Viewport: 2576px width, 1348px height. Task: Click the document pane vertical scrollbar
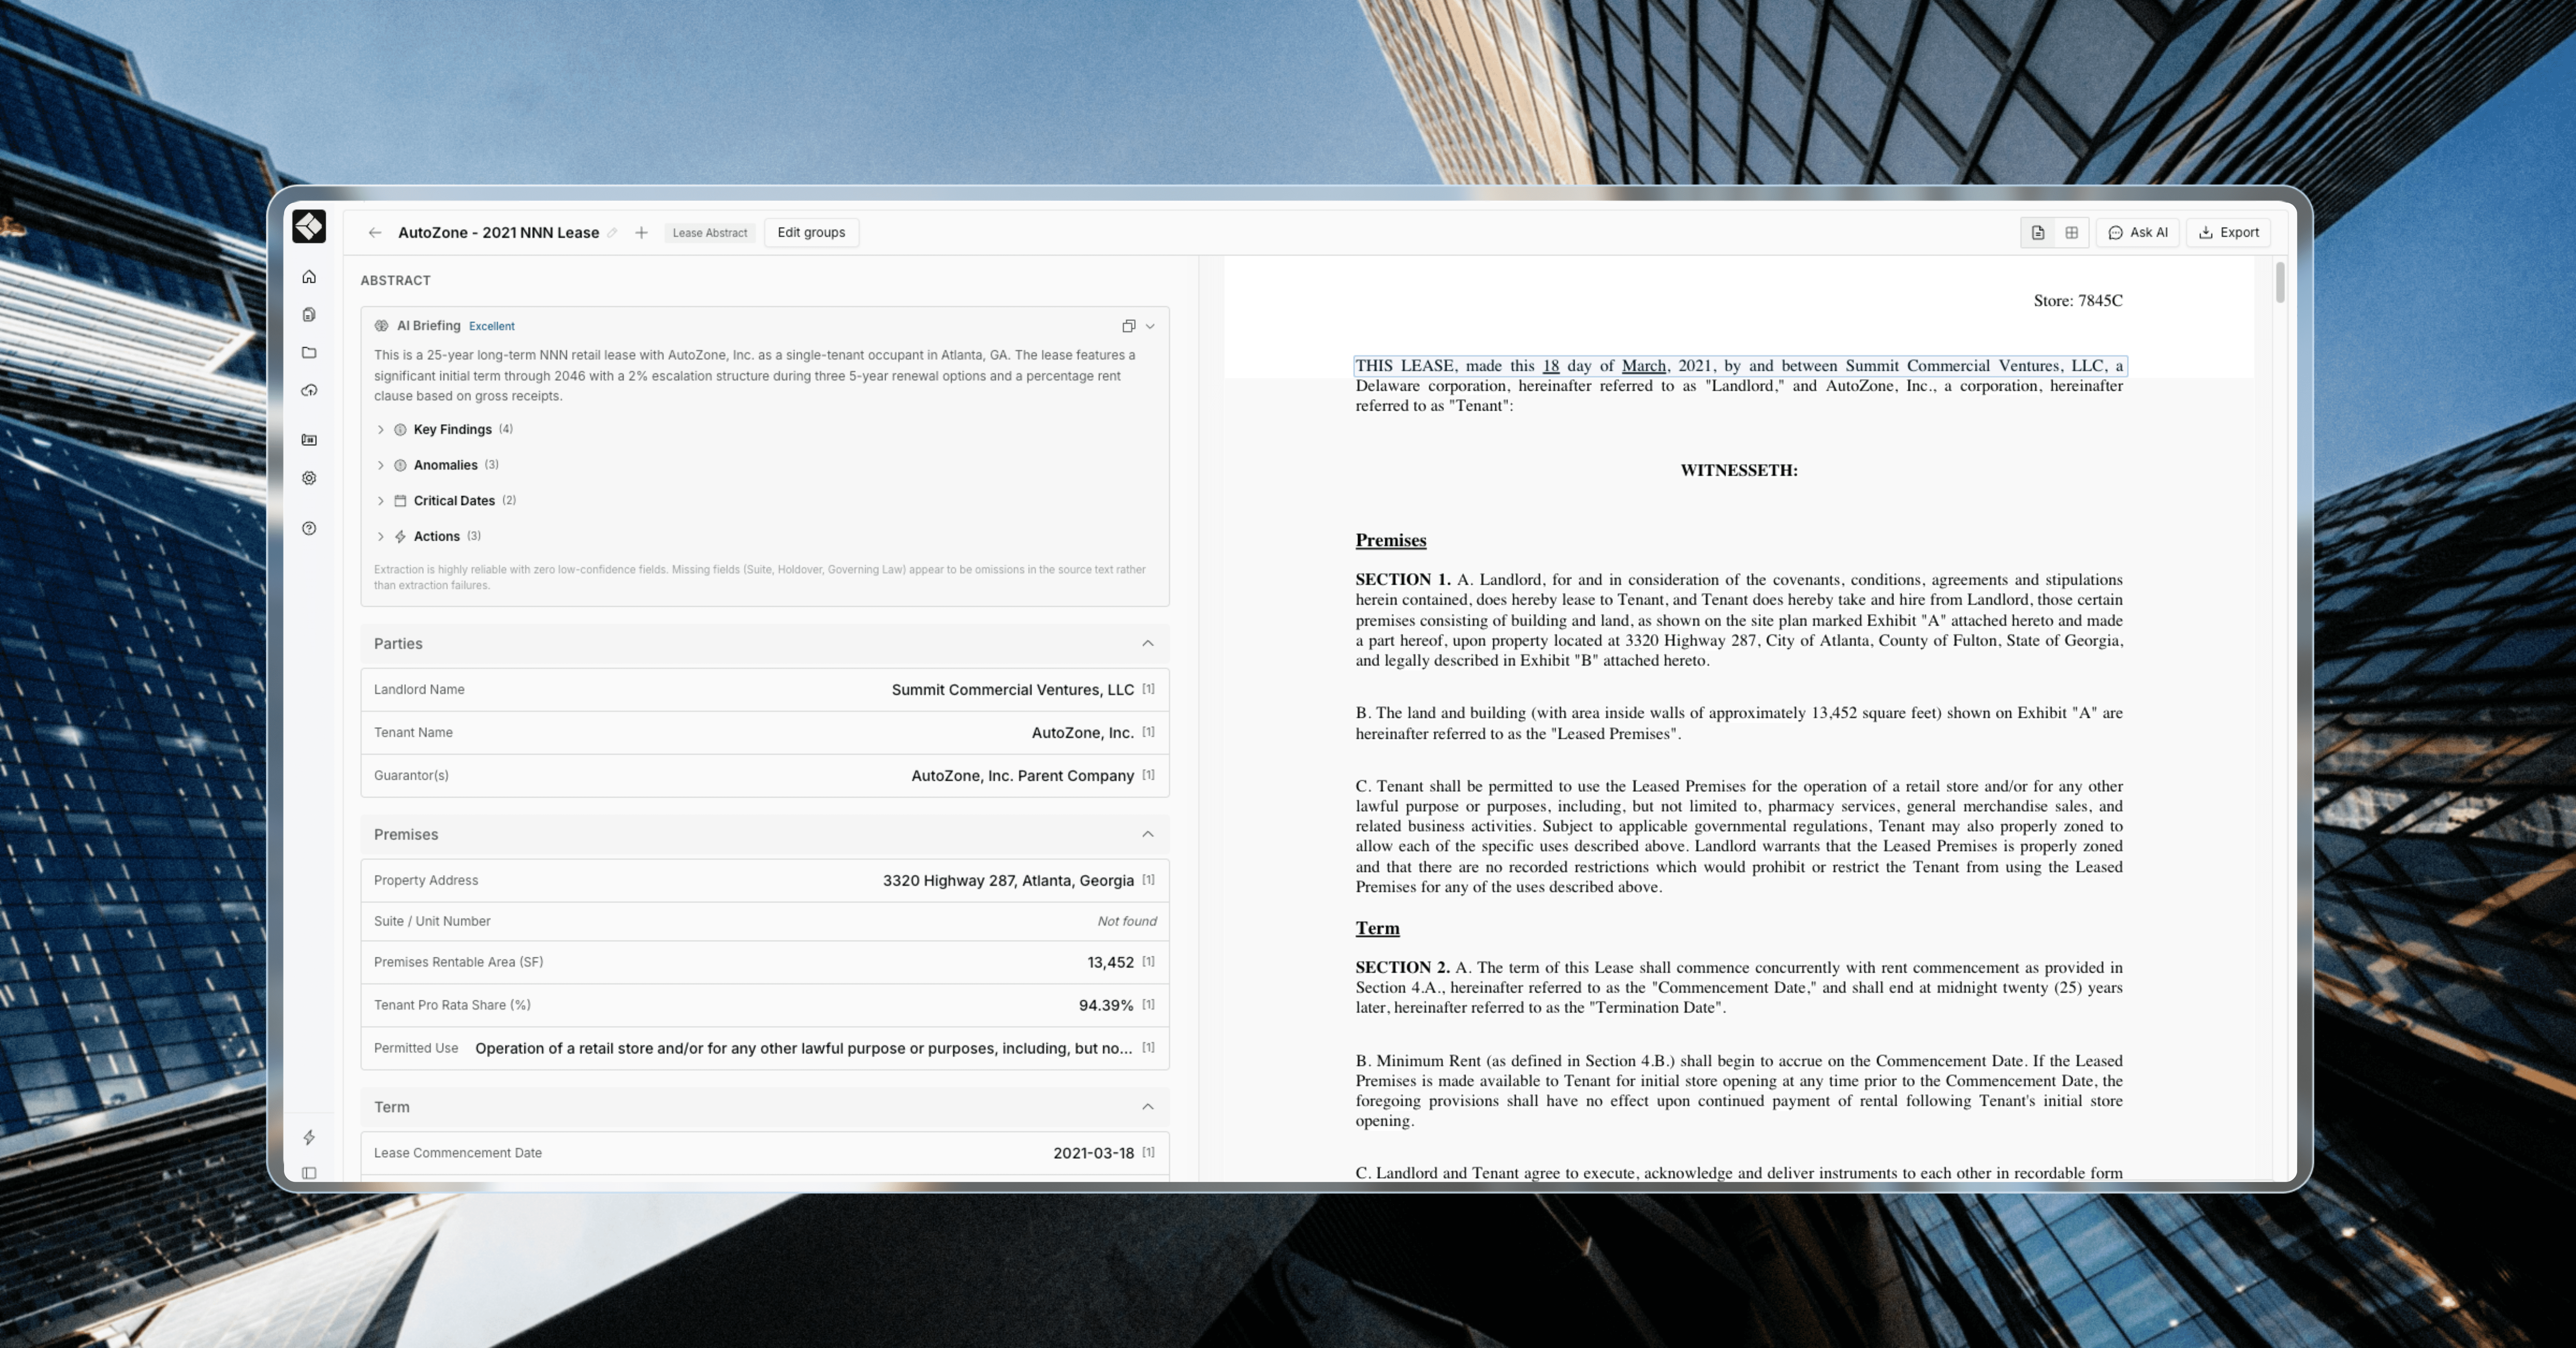click(x=2280, y=282)
